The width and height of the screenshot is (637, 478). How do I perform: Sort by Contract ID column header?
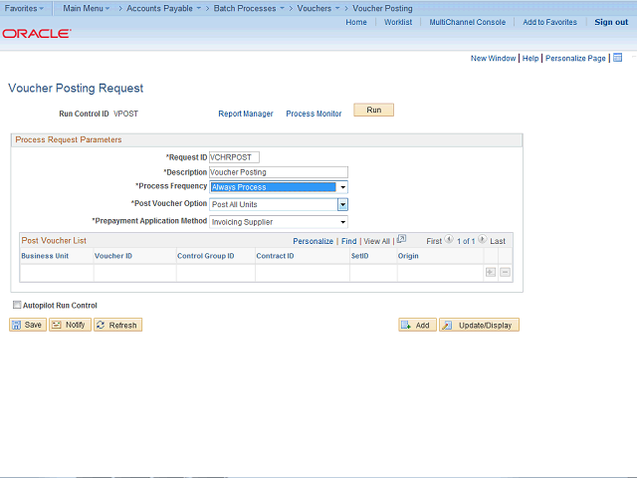[275, 256]
